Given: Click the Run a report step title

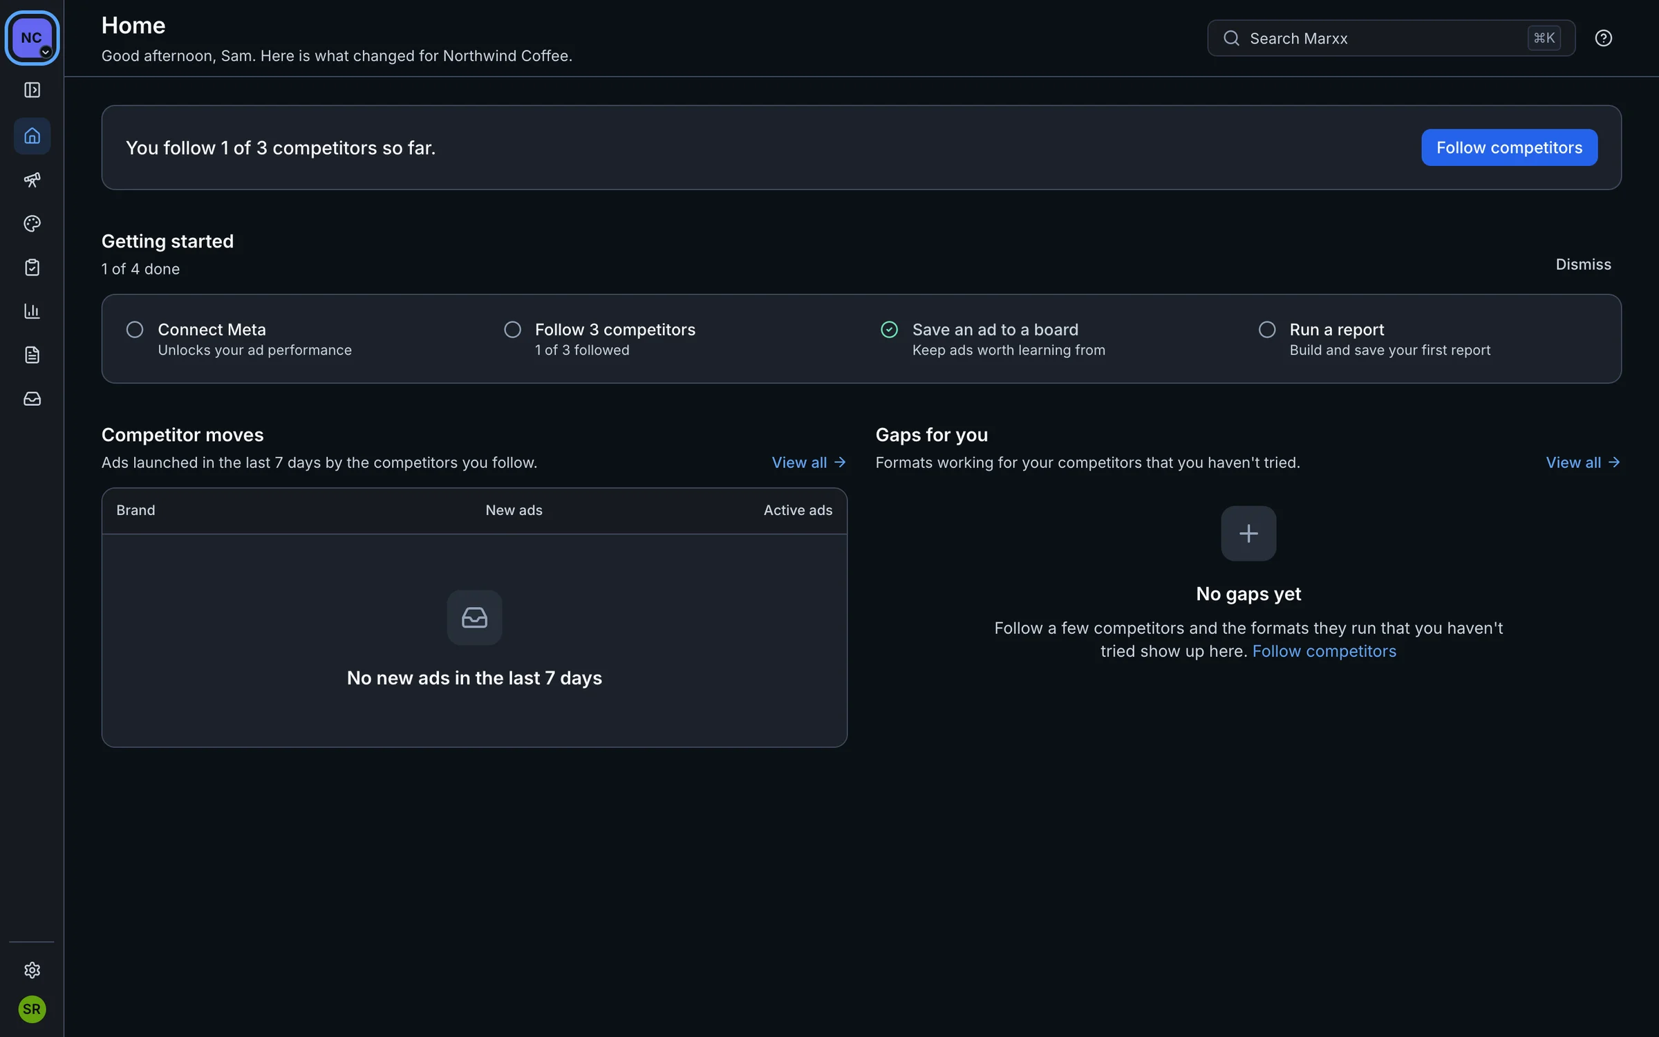Looking at the screenshot, I should tap(1336, 330).
